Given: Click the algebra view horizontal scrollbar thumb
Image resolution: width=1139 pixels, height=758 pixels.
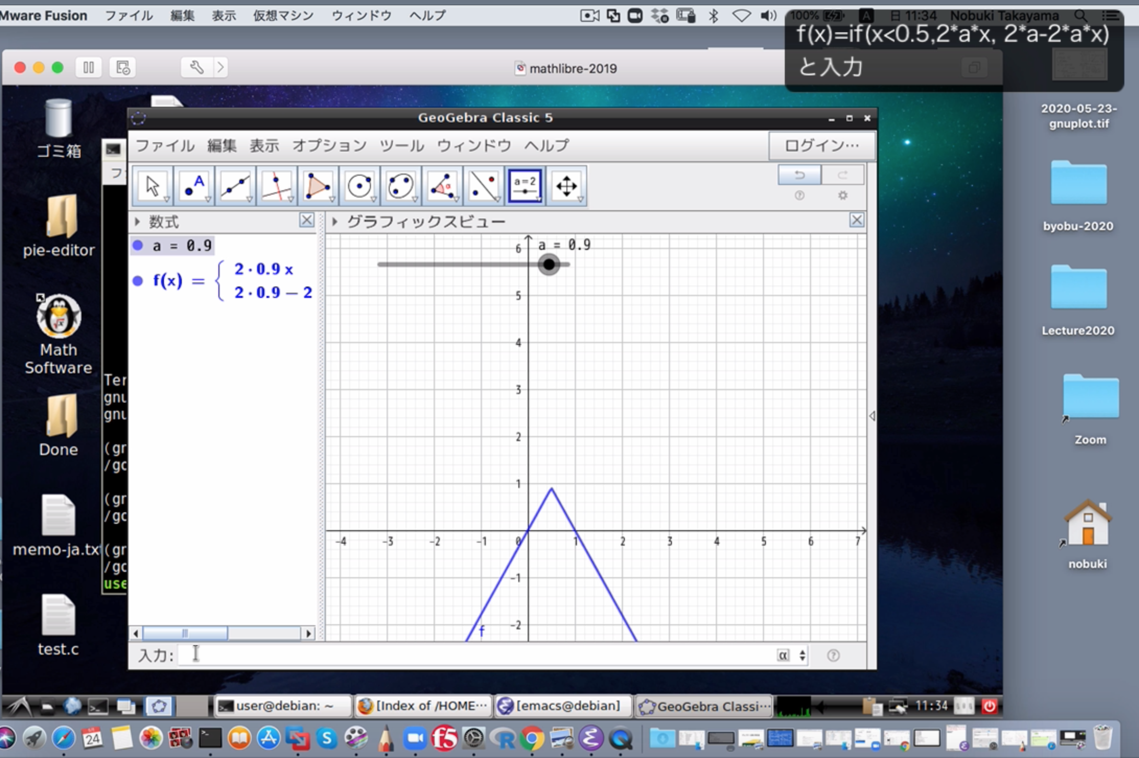Looking at the screenshot, I should (x=185, y=634).
